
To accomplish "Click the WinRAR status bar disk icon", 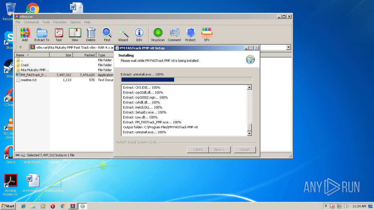I will 18,155.
